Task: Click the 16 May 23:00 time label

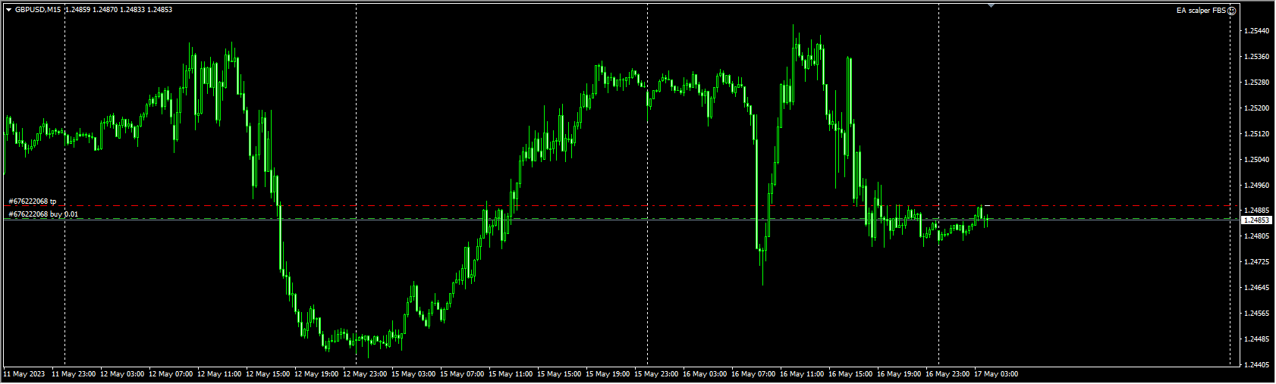Action: click(x=948, y=374)
